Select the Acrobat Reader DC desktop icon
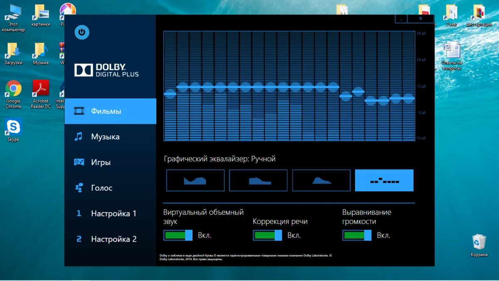Viewport: 499px width, 281px height. tap(41, 94)
